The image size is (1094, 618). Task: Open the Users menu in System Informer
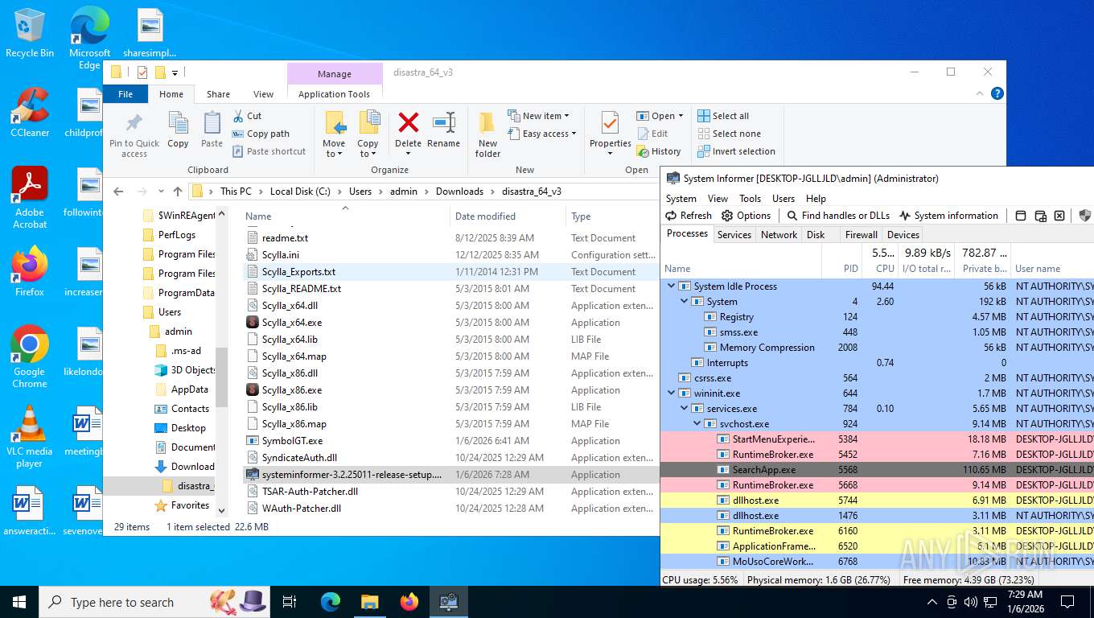tap(783, 199)
